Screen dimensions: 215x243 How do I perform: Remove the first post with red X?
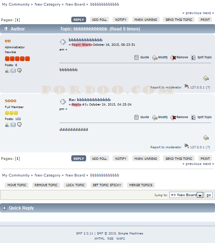173,58
